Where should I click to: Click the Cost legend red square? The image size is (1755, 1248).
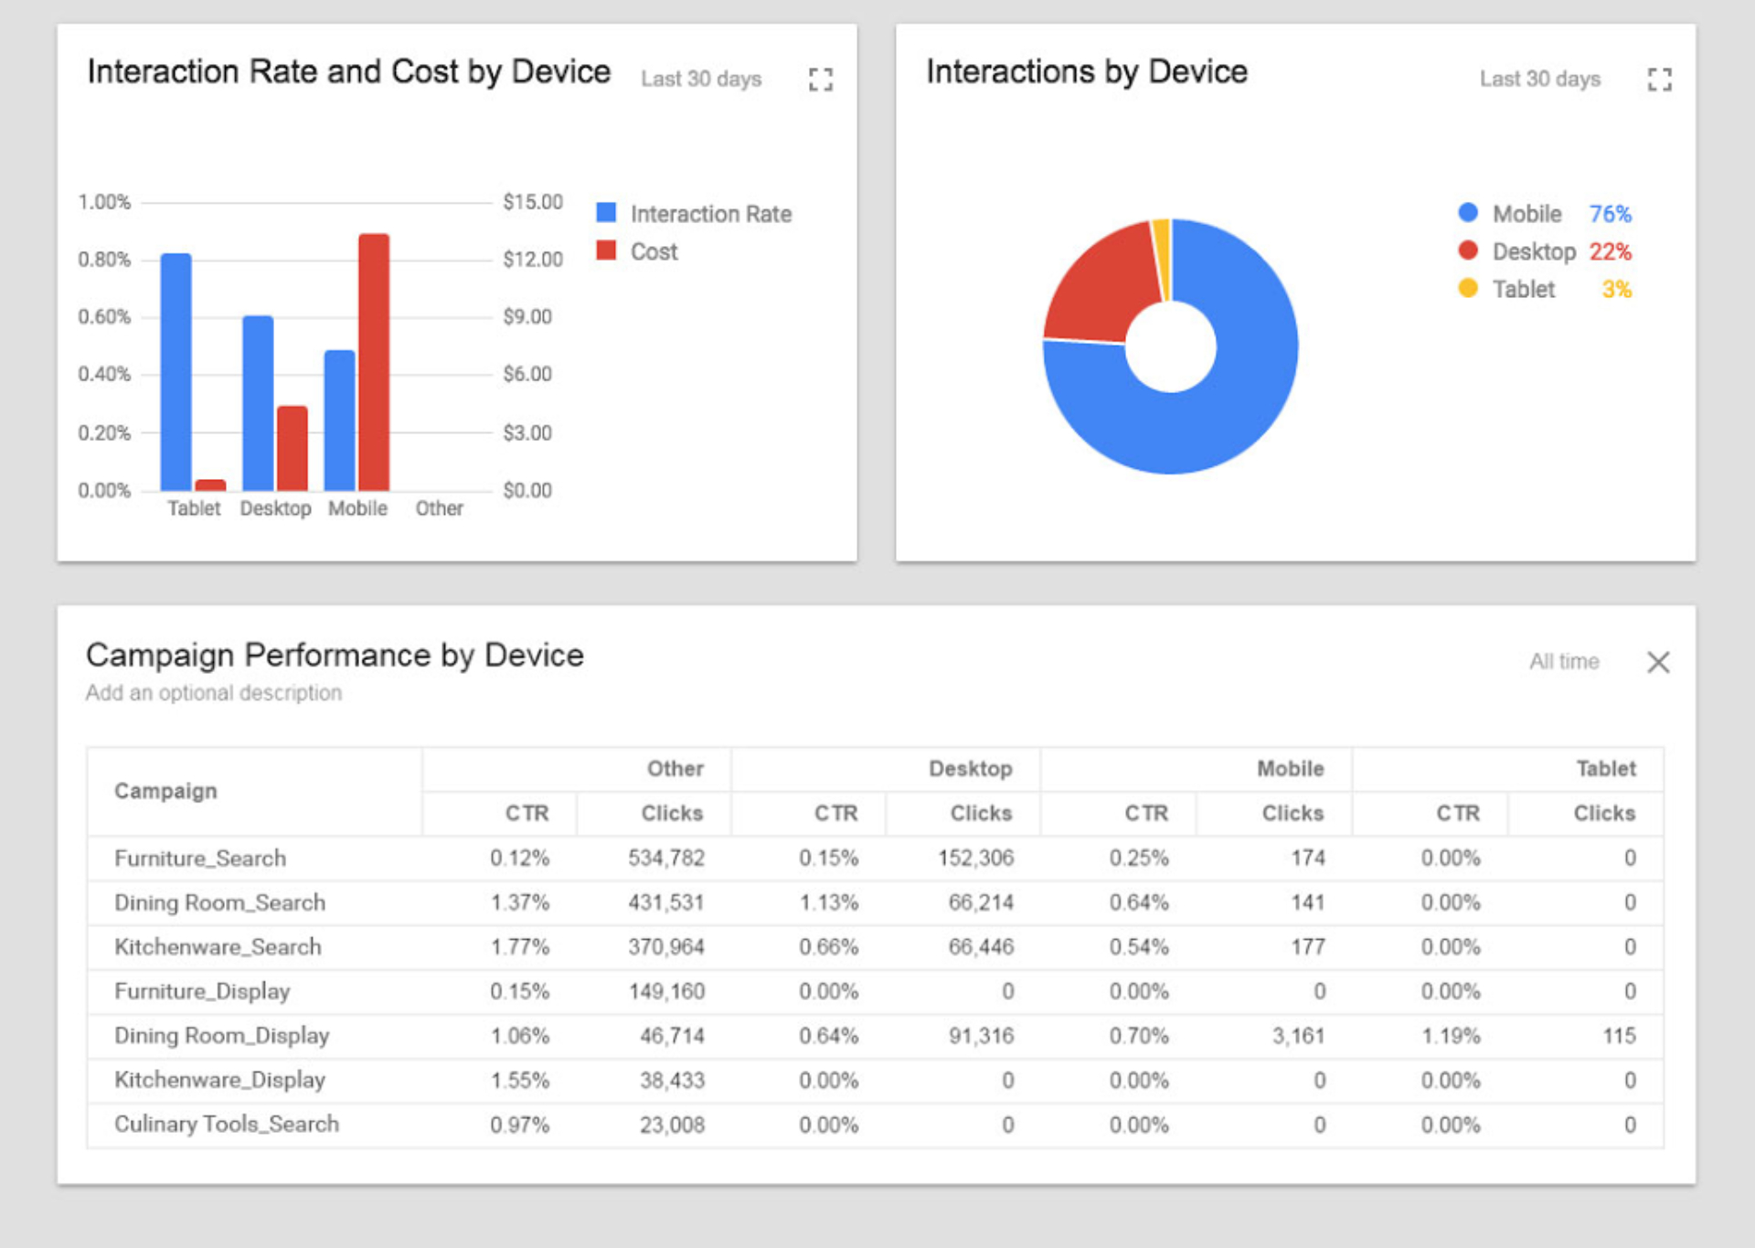tap(606, 251)
